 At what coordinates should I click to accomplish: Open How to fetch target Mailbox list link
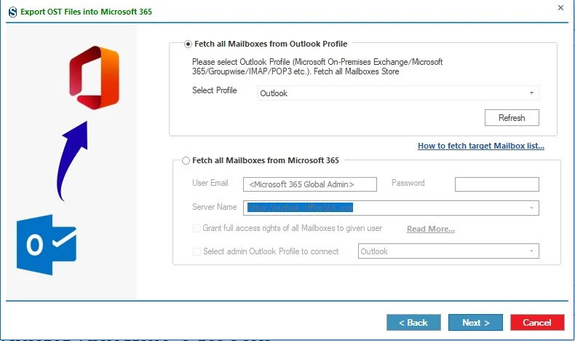tap(481, 146)
